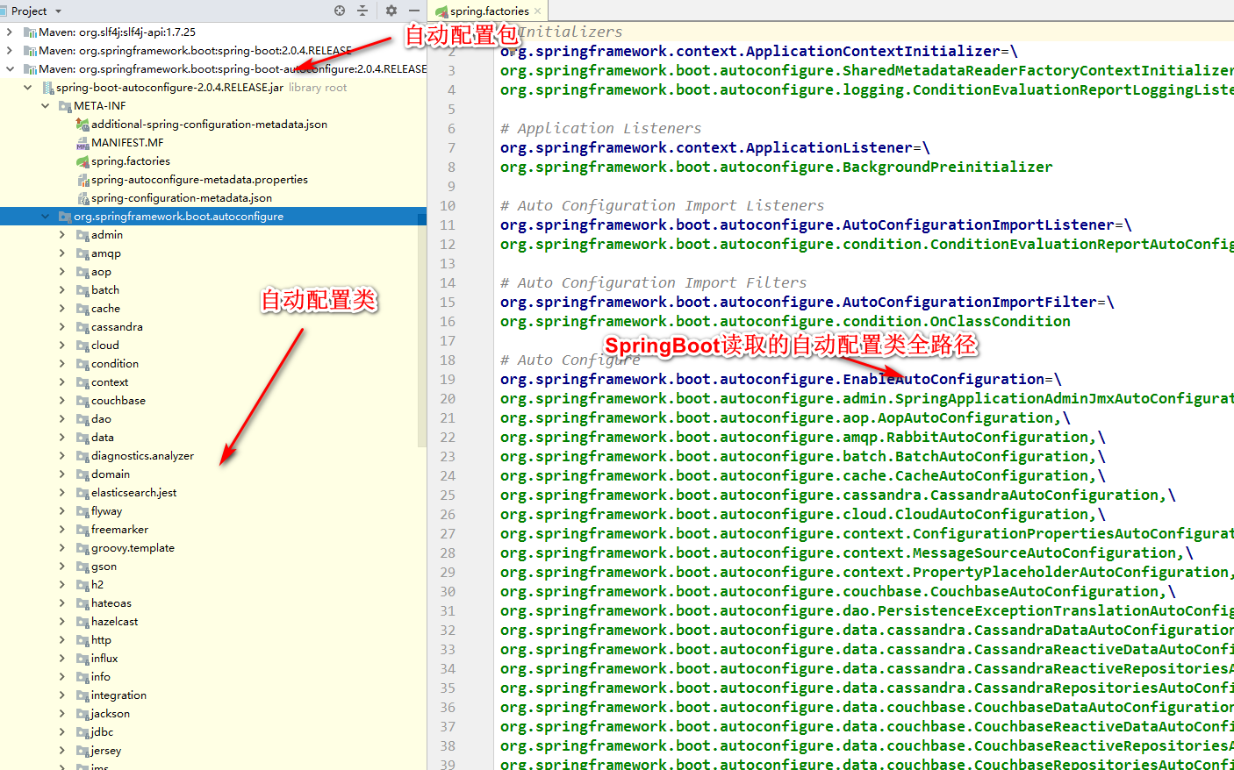Click the data package folder icon
Viewport: 1234px width, 770px height.
click(x=83, y=438)
